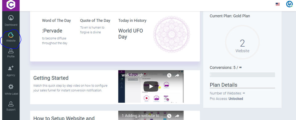Viewport: 296px width, 120px height.
Task: Click the 2 Website circle counter
Action: (242, 42)
